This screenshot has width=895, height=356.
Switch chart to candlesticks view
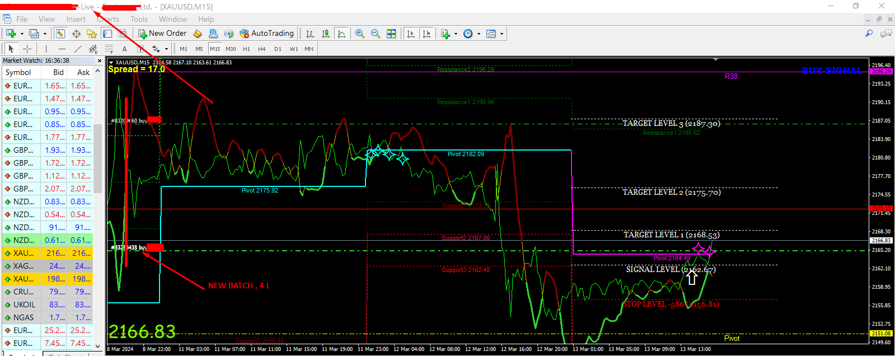(326, 34)
